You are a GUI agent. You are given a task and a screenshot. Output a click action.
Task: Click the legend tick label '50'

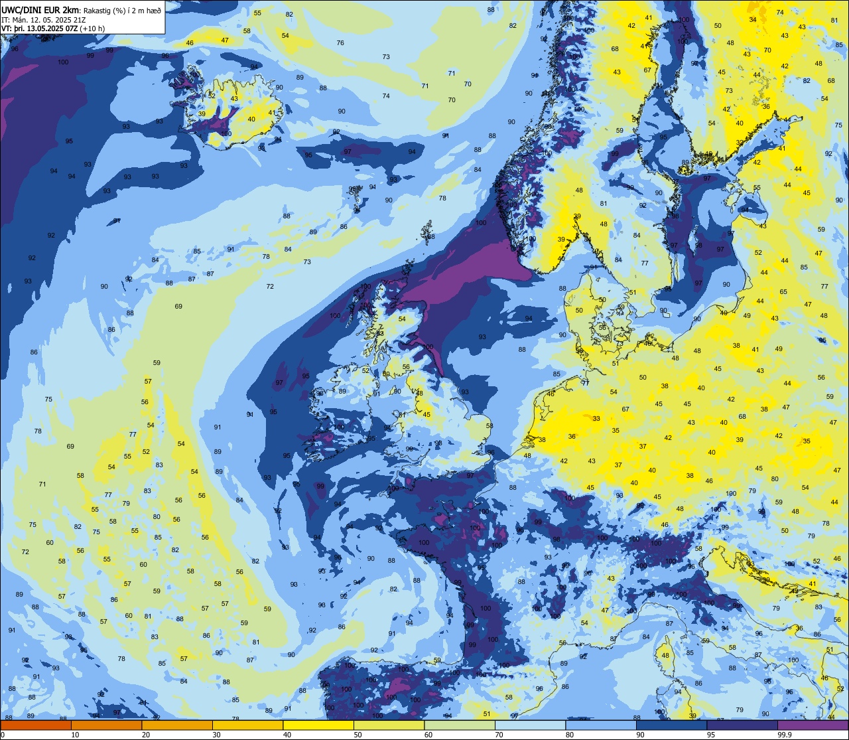click(358, 735)
